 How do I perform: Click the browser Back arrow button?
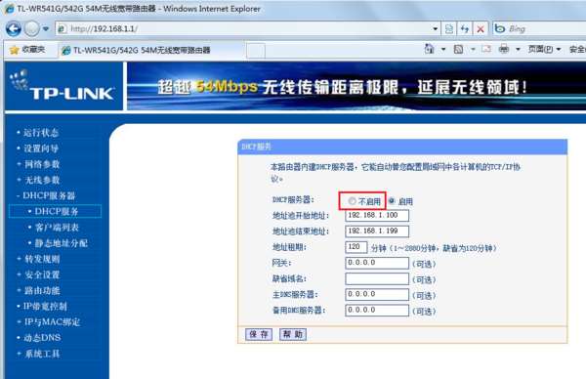tap(14, 28)
